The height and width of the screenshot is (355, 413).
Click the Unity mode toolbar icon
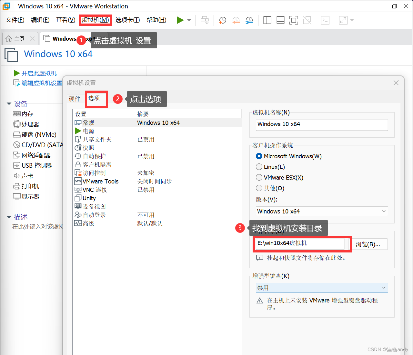307,20
